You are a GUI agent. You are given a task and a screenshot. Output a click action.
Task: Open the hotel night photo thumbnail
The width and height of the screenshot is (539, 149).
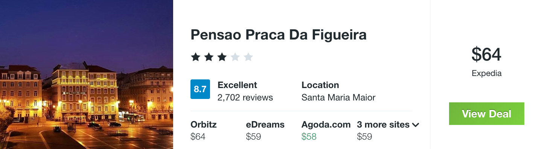pyautogui.click(x=87, y=74)
